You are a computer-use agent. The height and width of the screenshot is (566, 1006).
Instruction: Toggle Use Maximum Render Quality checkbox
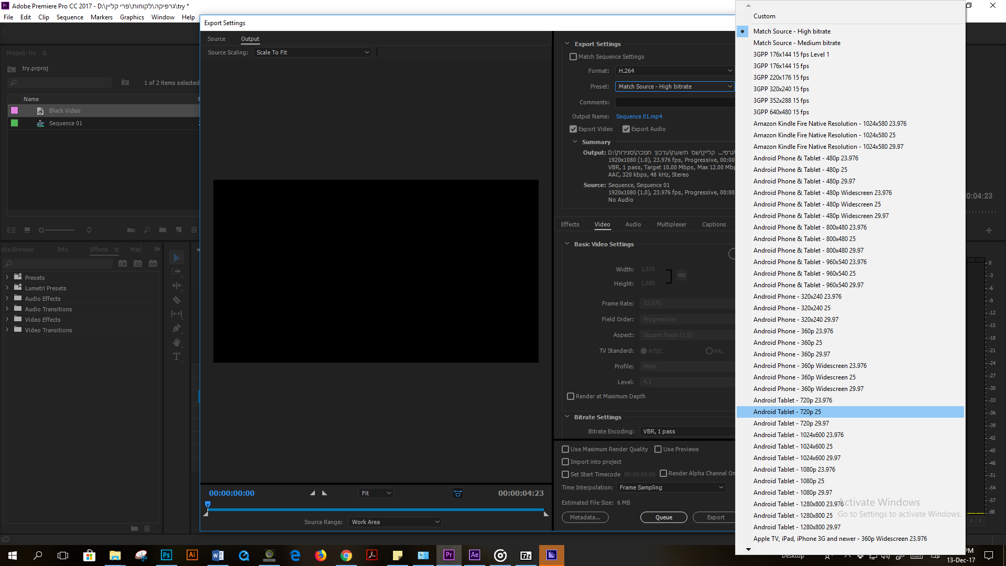tap(565, 449)
